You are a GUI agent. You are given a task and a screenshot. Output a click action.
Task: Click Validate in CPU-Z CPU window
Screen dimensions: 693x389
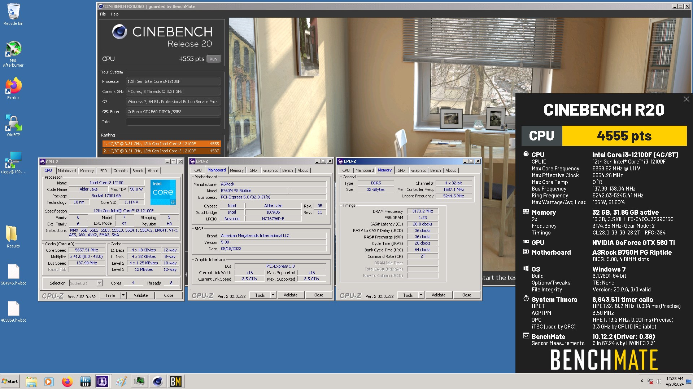coord(141,295)
